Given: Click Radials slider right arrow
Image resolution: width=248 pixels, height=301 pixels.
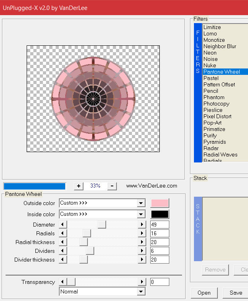Looking at the screenshot, I should [142, 233].
